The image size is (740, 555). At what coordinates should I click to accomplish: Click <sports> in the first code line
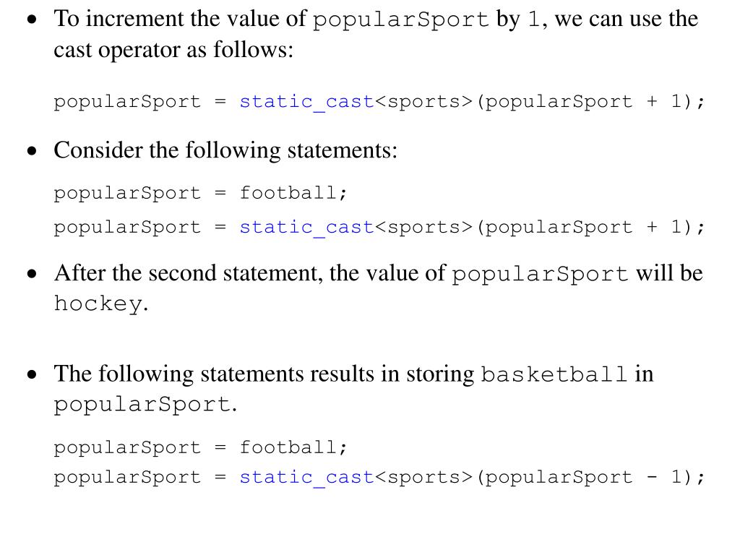click(423, 102)
